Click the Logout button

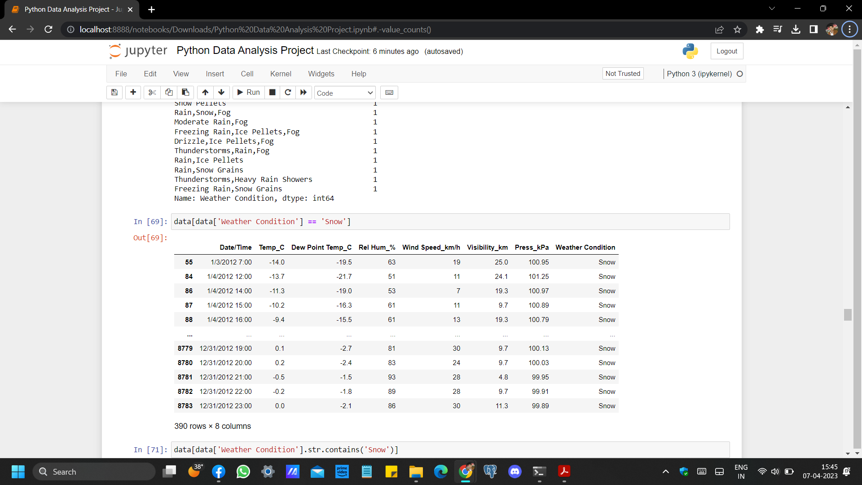pos(726,51)
